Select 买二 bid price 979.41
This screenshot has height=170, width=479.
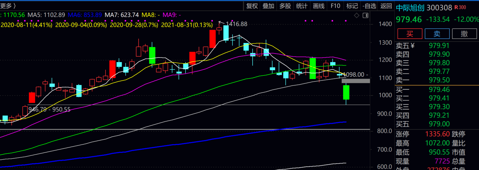pyautogui.click(x=439, y=98)
